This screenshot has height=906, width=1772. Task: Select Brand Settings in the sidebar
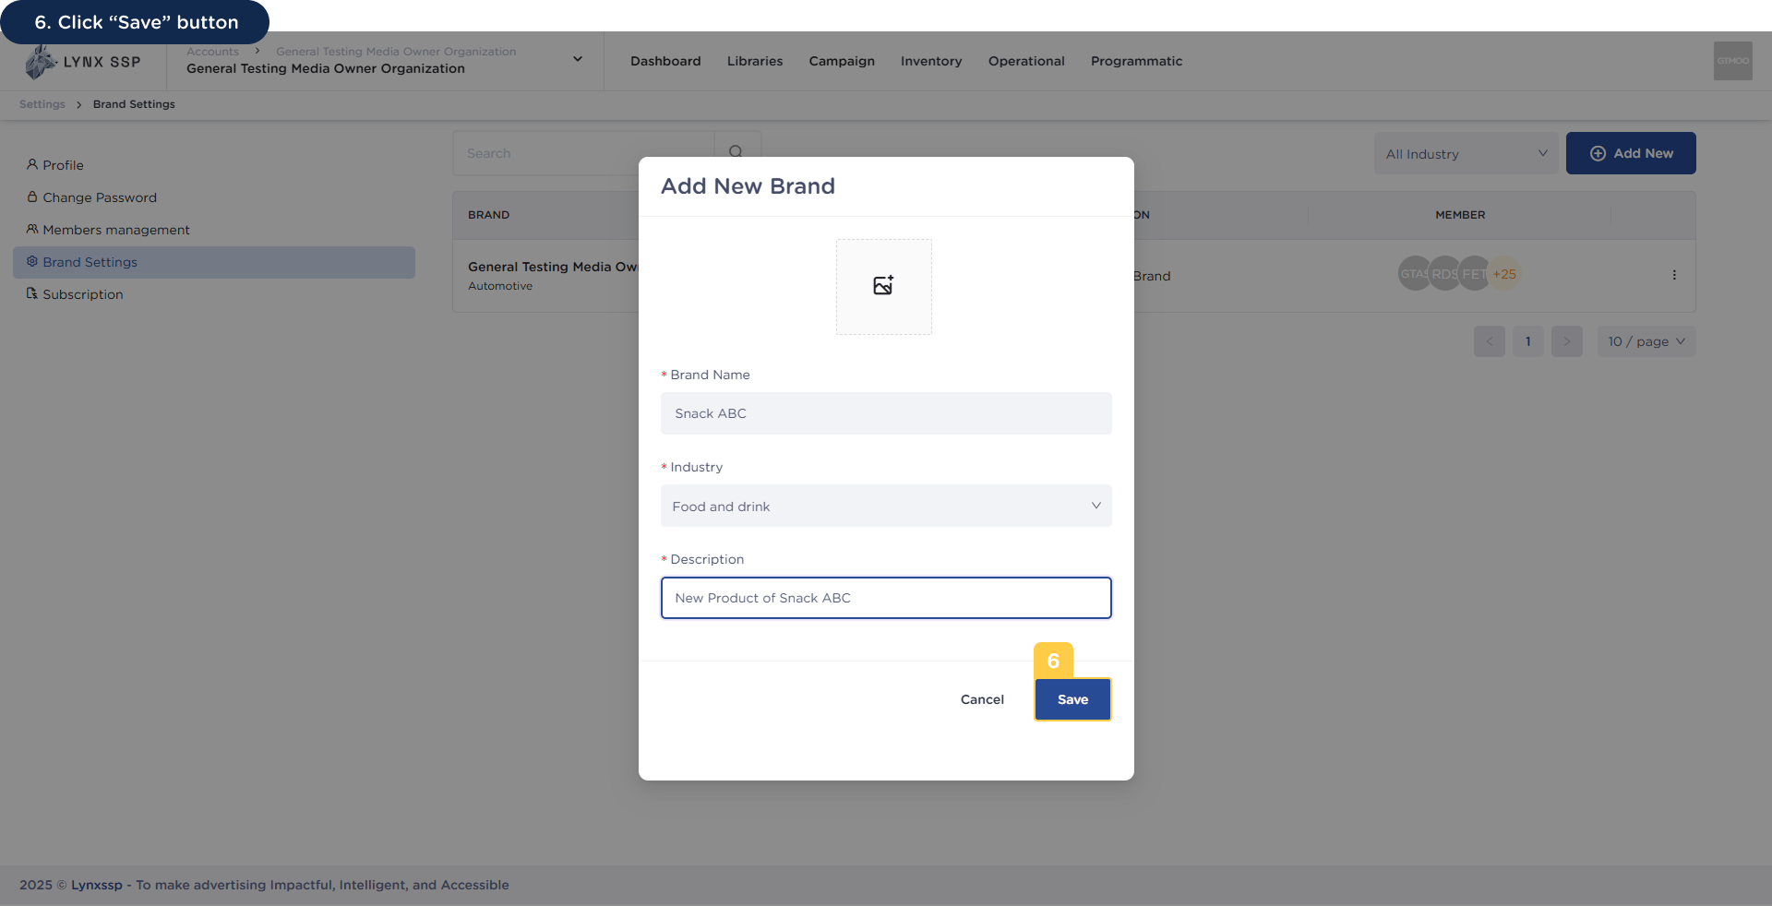(x=214, y=262)
